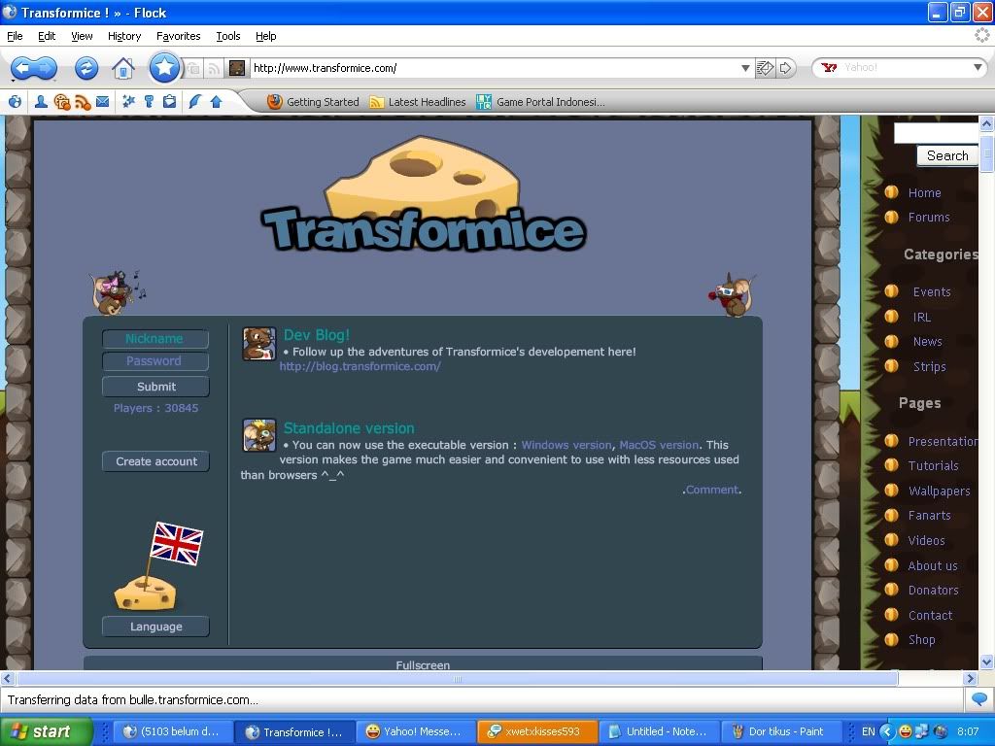Open the Photo Uploader up-arrow icon
The height and width of the screenshot is (746, 995).
(216, 101)
